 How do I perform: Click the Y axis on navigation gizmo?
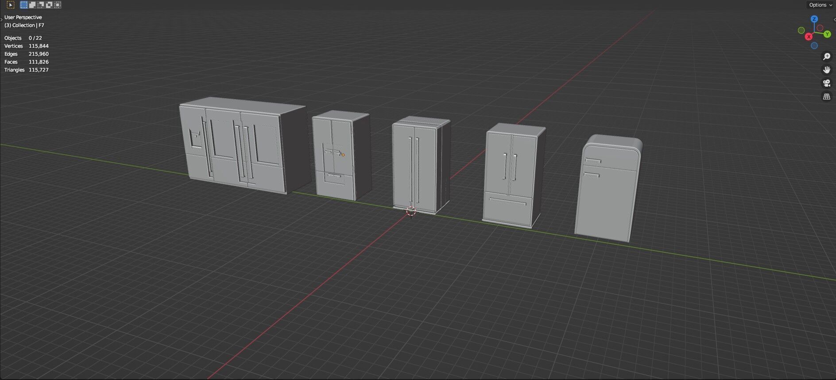[827, 34]
